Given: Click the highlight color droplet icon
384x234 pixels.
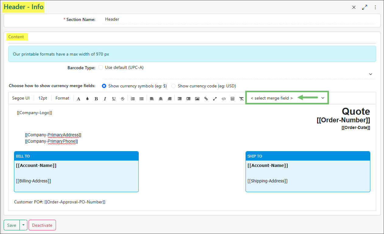Looking at the screenshot, I should 87,98.
